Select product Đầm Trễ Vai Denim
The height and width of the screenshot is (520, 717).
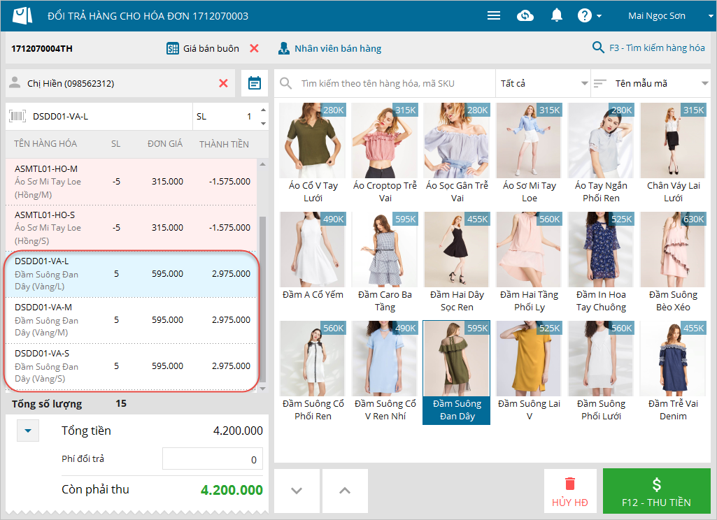(x=673, y=372)
